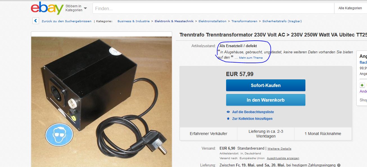Open the eBay logo homepage
This screenshot has height=167, width=367.
47,8
